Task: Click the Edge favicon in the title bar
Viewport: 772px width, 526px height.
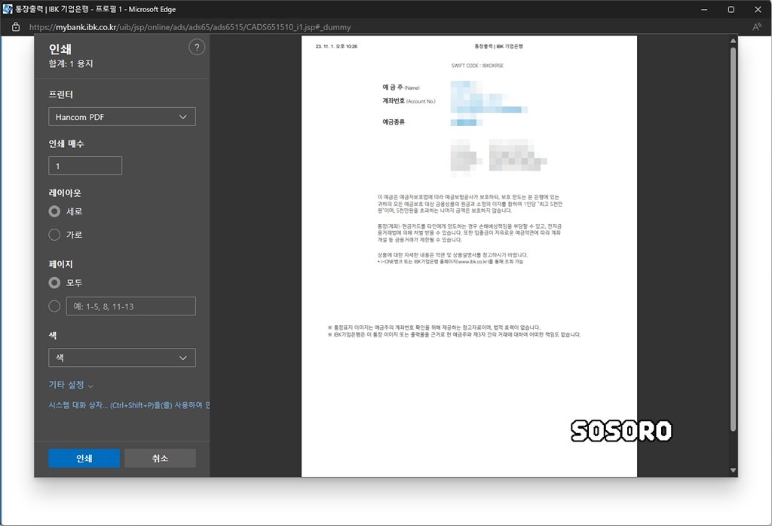Action: click(x=8, y=9)
